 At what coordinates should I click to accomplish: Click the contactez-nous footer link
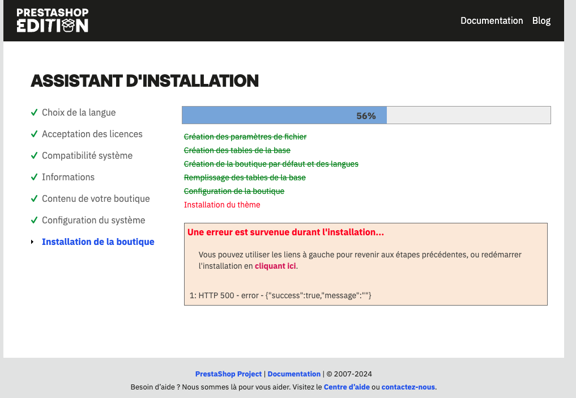point(408,387)
